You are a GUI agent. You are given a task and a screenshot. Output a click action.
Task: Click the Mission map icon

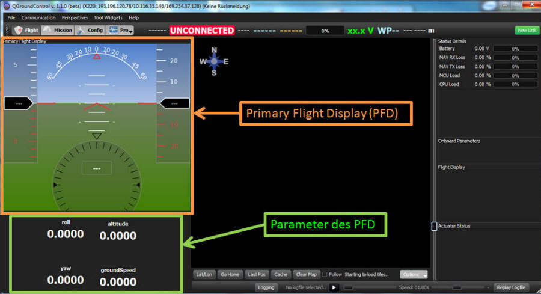click(47, 30)
